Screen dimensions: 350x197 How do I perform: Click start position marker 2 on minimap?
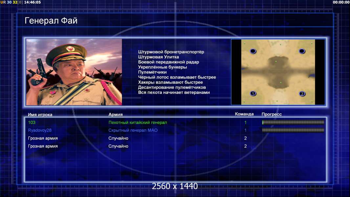pos(302,94)
